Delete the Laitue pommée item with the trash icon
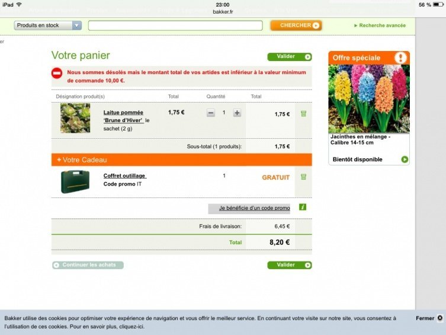Viewport: 446px width, 335px height. pyautogui.click(x=303, y=114)
